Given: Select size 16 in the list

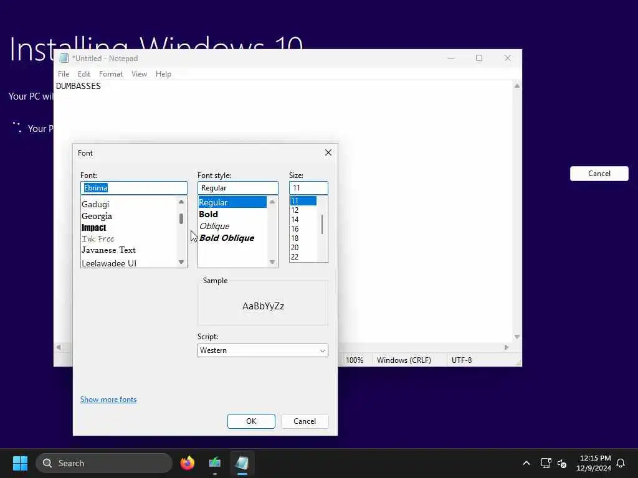Looking at the screenshot, I should click(295, 229).
